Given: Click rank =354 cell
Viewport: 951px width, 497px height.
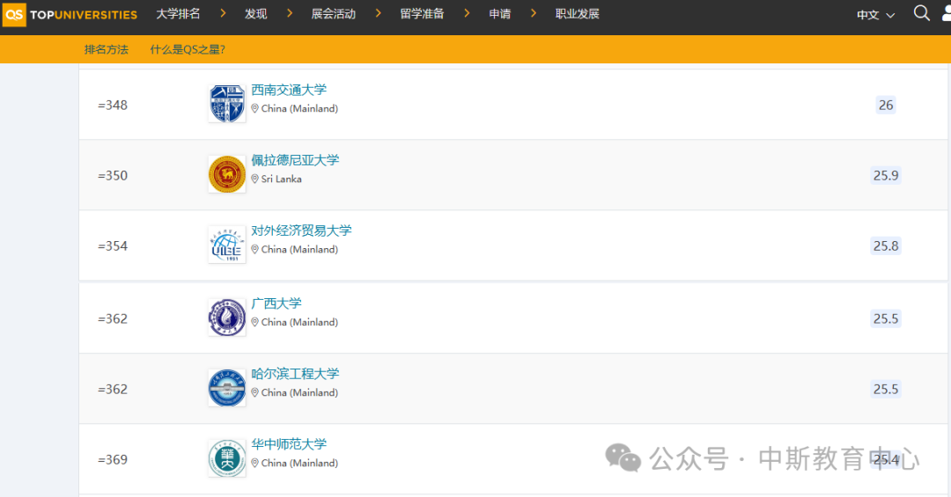Looking at the screenshot, I should pos(113,245).
